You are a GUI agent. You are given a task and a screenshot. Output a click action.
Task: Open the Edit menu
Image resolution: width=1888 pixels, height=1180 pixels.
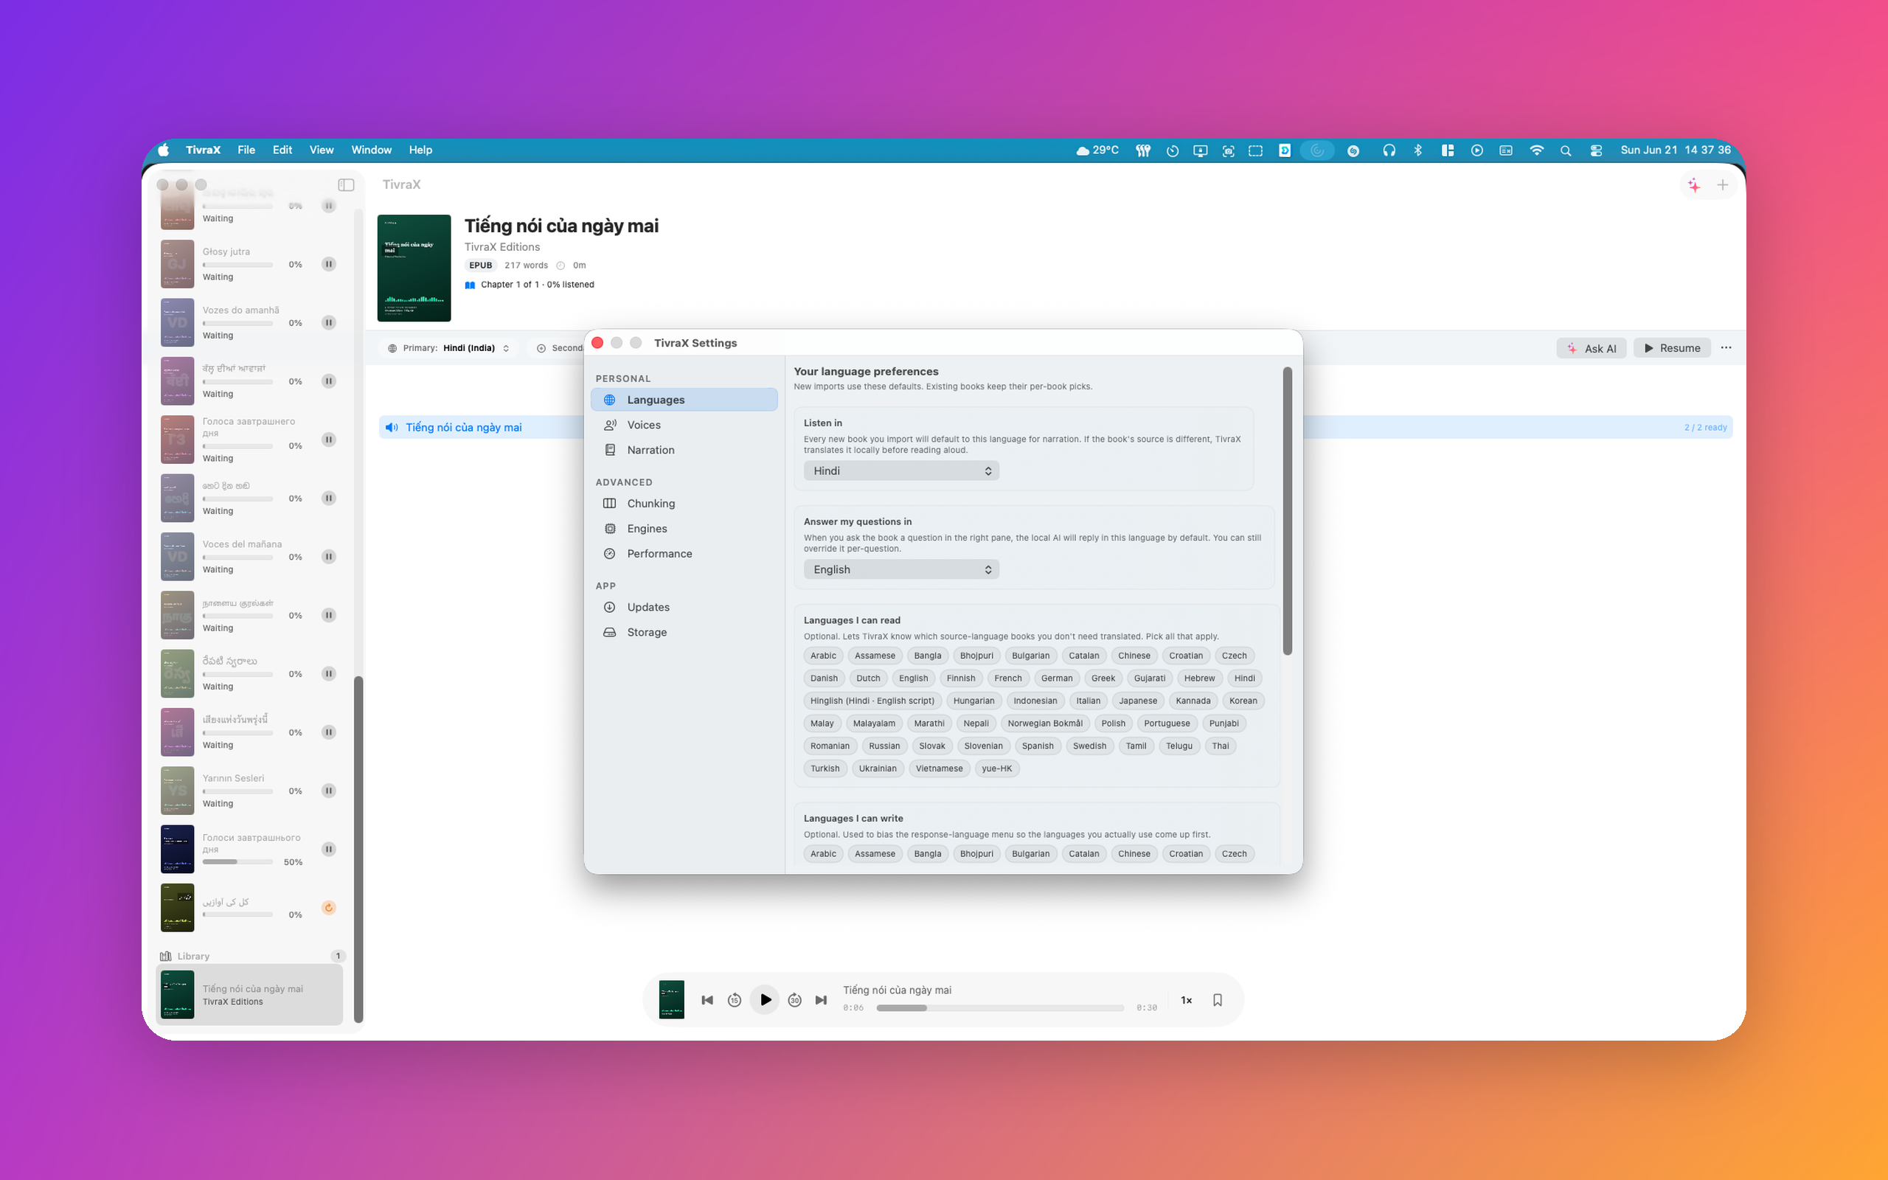pyautogui.click(x=282, y=150)
